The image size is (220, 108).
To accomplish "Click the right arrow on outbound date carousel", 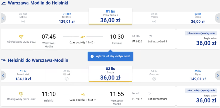I will (217, 18).
